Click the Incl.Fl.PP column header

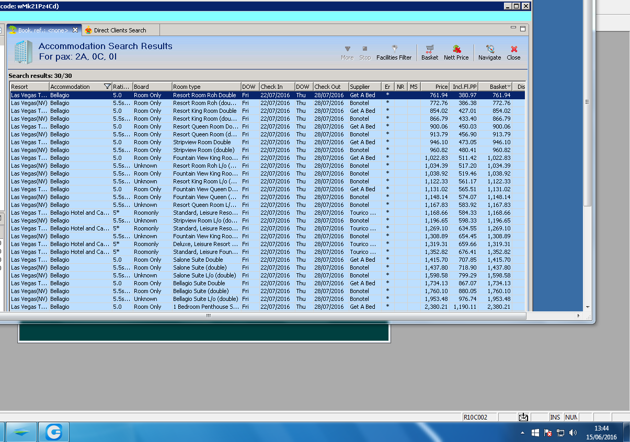pos(464,87)
